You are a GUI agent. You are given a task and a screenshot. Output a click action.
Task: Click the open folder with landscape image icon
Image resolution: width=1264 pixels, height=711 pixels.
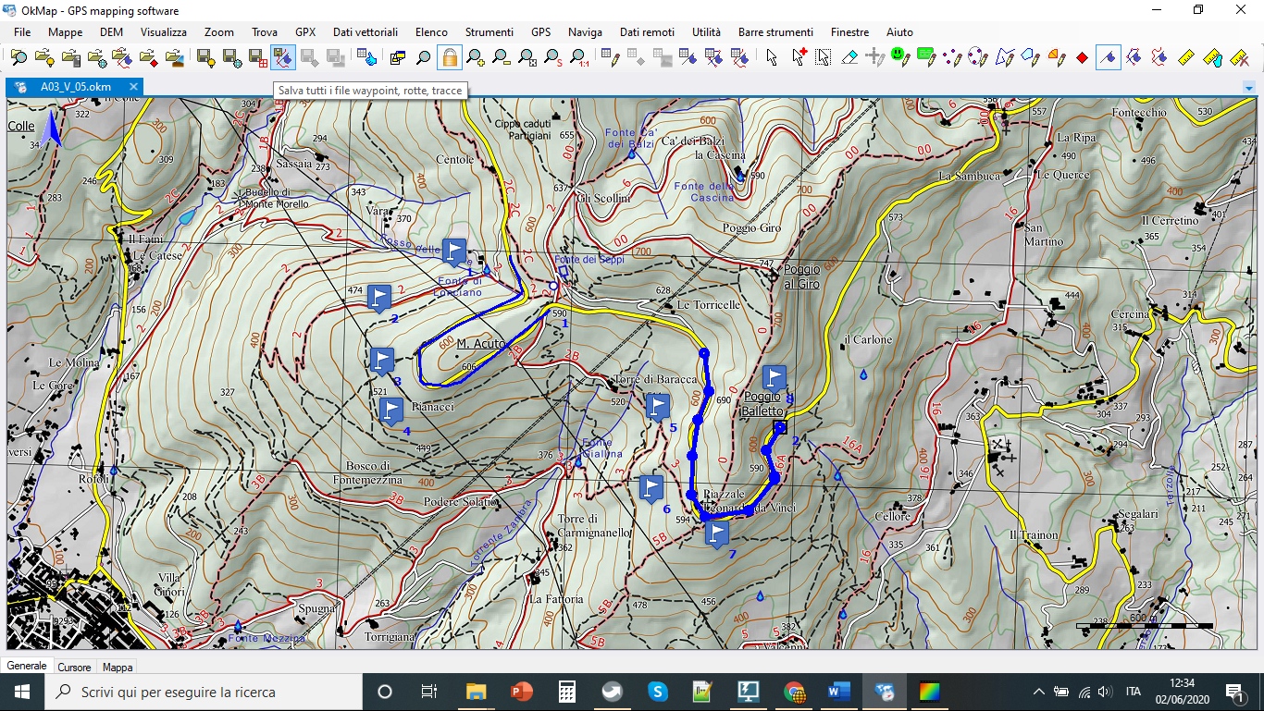(174, 58)
